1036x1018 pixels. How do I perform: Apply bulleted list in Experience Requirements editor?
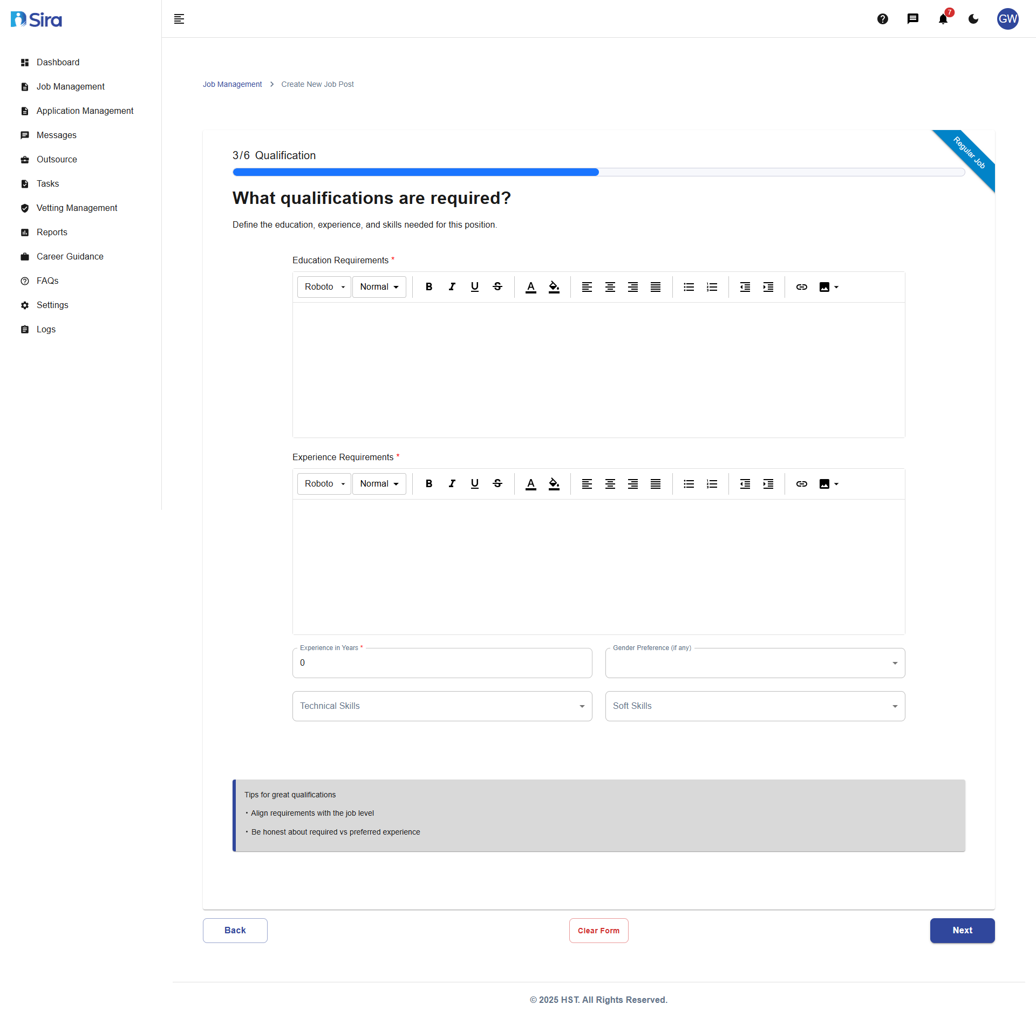point(689,484)
